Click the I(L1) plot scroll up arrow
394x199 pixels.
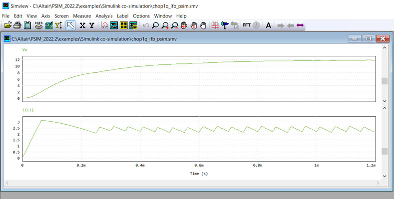(385, 108)
